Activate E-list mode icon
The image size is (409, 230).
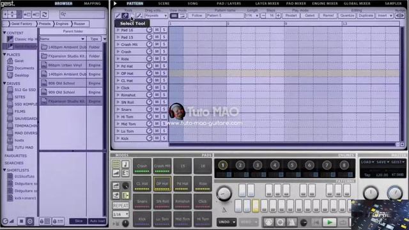point(125,173)
